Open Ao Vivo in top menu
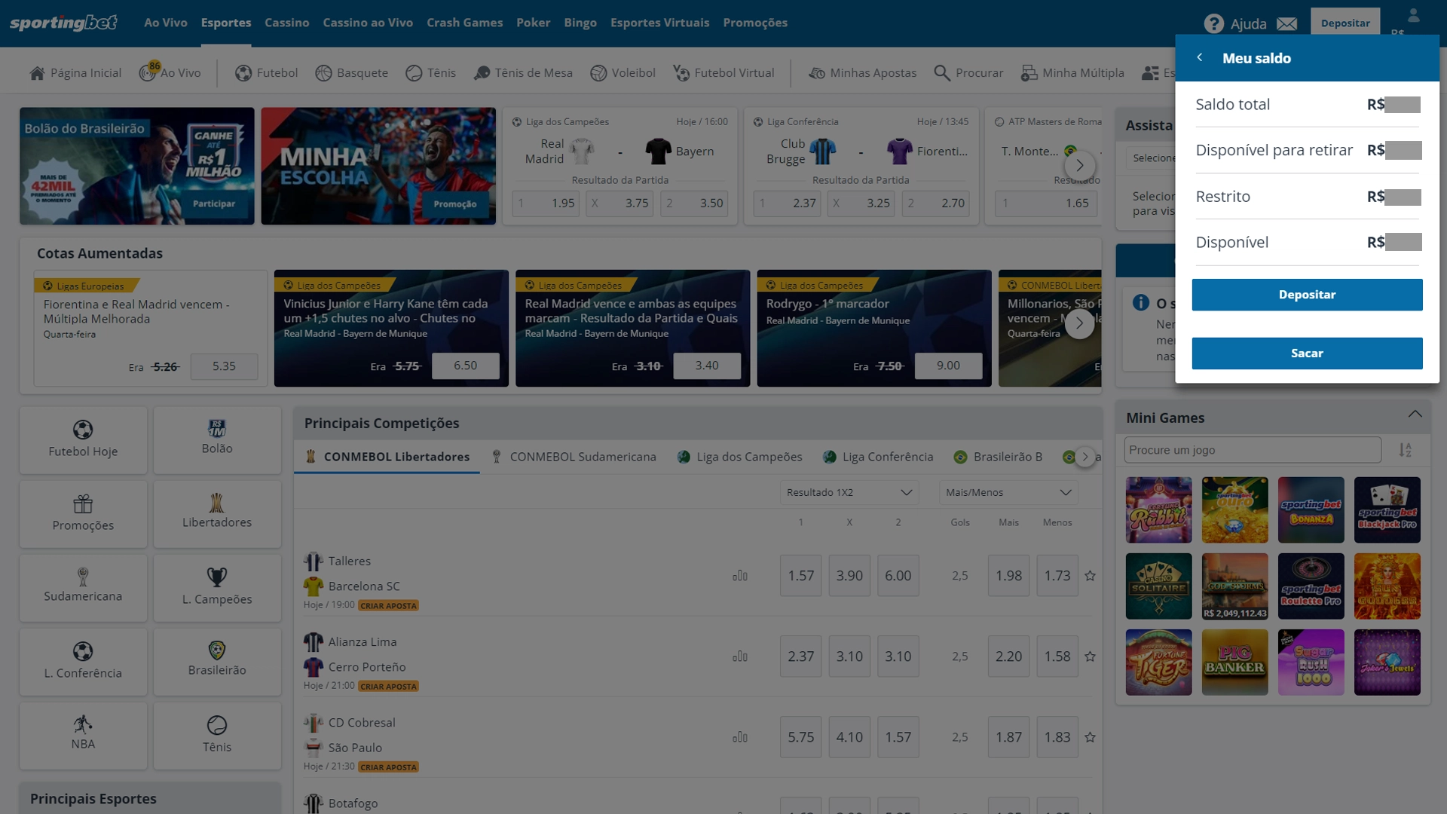1447x814 pixels. coord(166,23)
